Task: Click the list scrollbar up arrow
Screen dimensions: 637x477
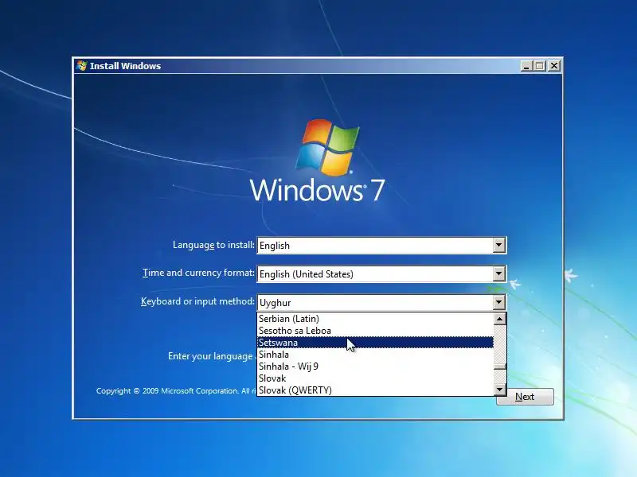Action: 500,319
